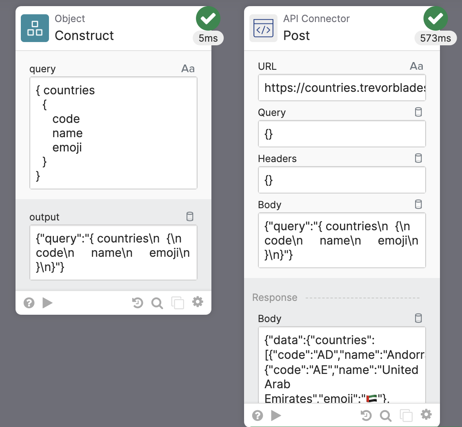Click the 573ms execution time badge
The height and width of the screenshot is (427, 462).
435,38
